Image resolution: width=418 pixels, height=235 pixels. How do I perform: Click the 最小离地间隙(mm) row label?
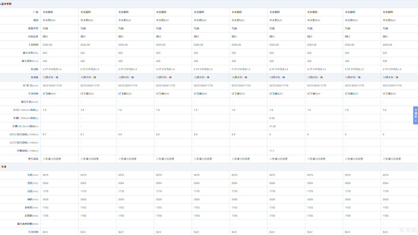tap(28, 224)
